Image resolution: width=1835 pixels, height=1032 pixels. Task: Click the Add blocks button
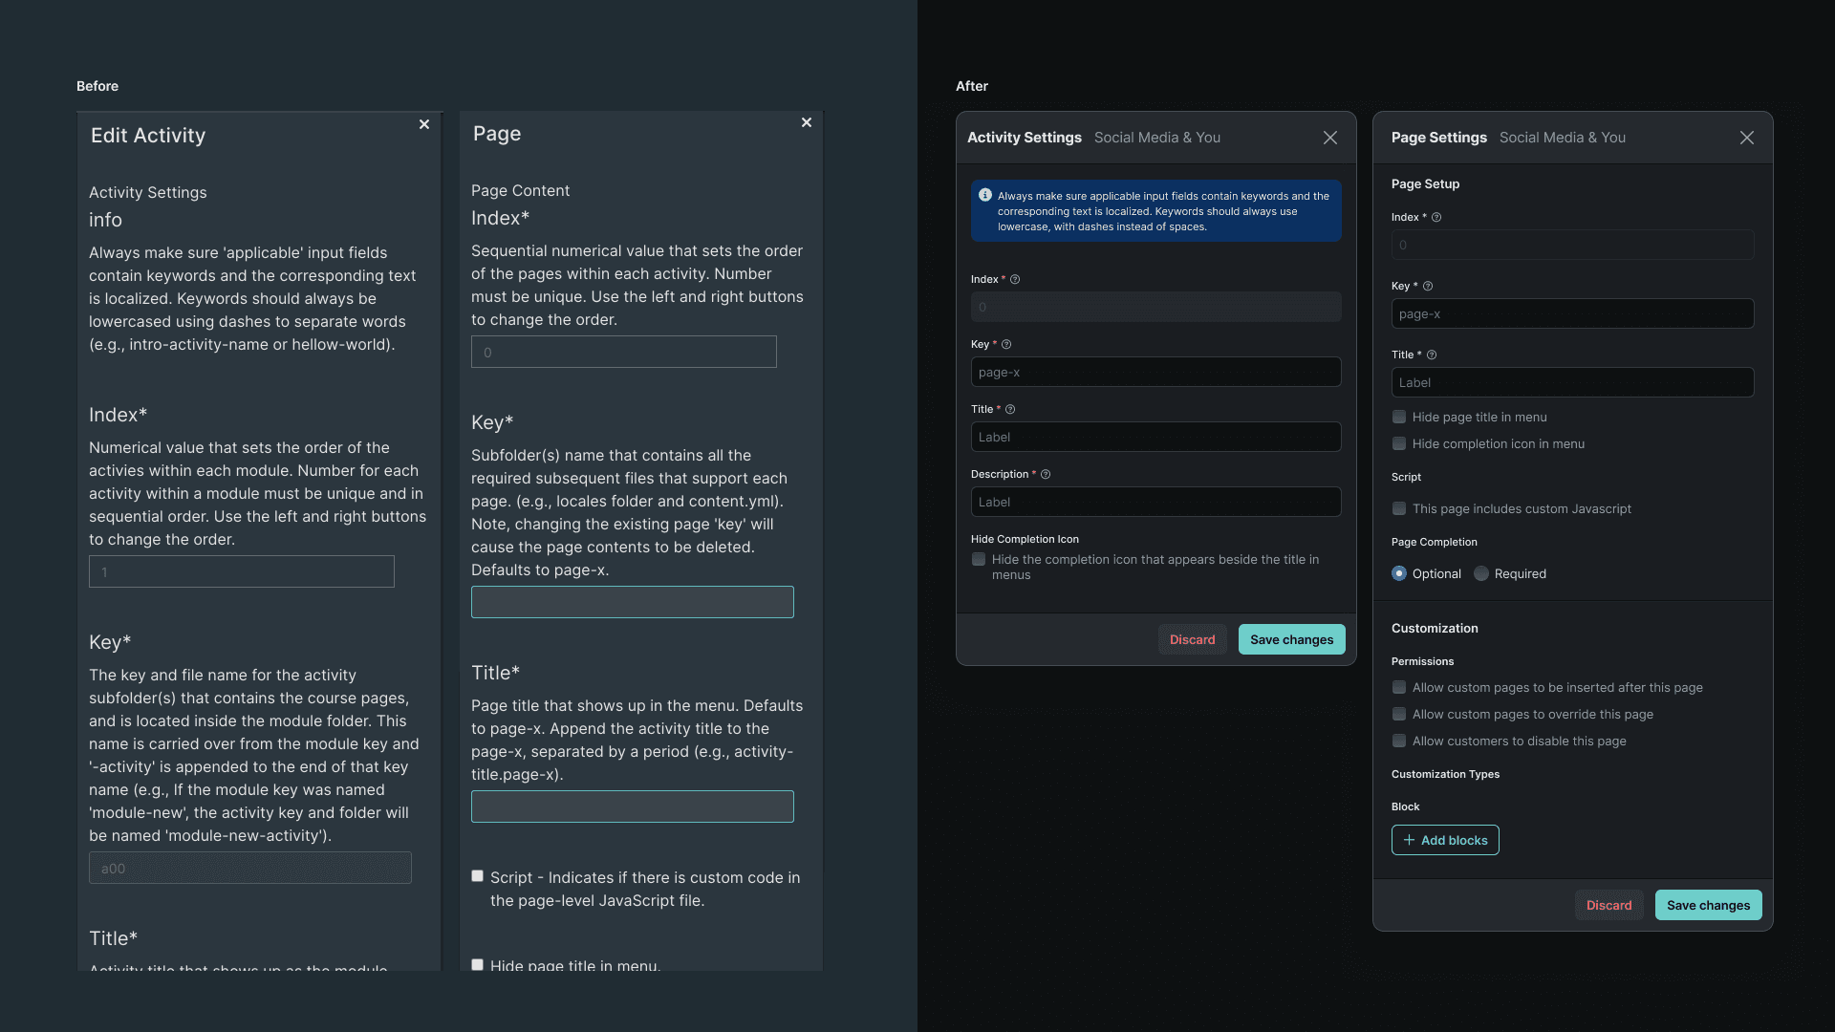coord(1445,841)
